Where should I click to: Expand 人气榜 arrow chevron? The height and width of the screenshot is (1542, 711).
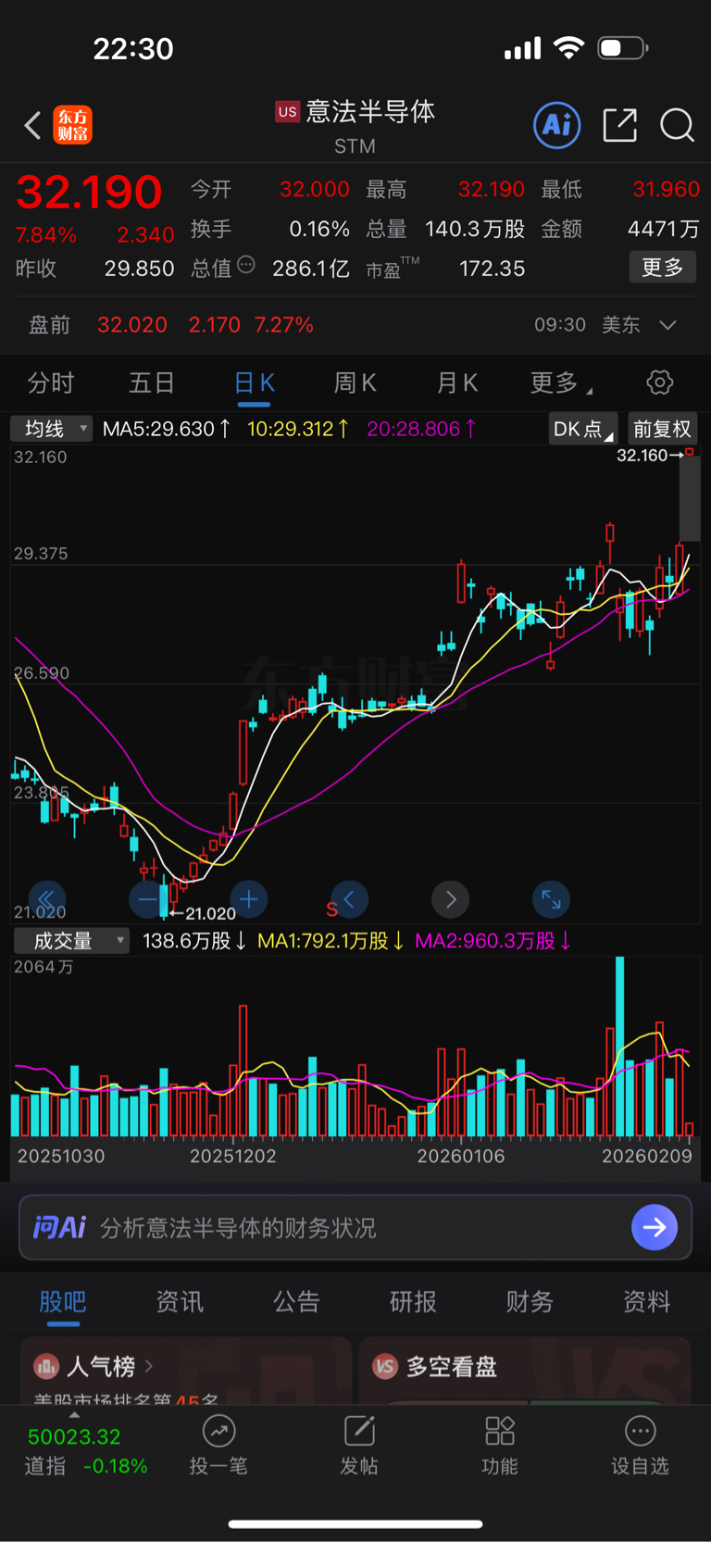pyautogui.click(x=148, y=1366)
